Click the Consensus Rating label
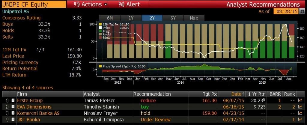Screen dimensions: 307x125 [21, 18]
